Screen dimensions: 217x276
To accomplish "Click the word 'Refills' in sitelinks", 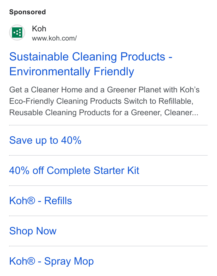I will click(x=58, y=201).
